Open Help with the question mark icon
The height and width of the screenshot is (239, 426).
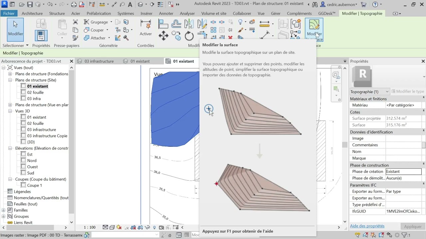click(375, 5)
